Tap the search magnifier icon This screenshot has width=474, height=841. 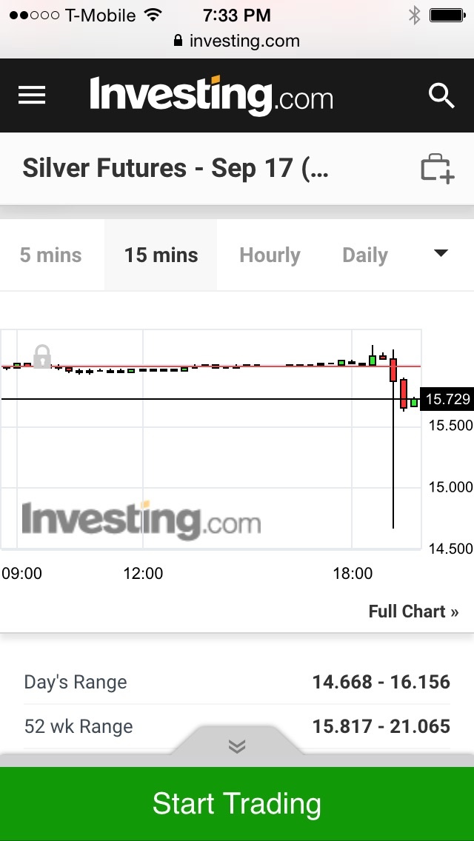[441, 96]
